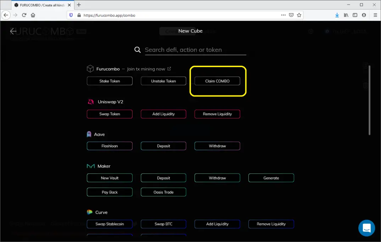This screenshot has width=381, height=242.
Task: Click the Aave ghost icon
Action: pyautogui.click(x=89, y=134)
